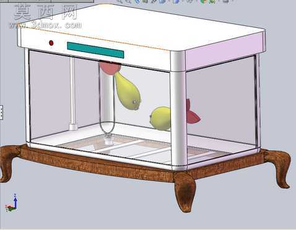Select the wooden base frame front rail
This screenshot has height=230, width=296.
point(97,165)
